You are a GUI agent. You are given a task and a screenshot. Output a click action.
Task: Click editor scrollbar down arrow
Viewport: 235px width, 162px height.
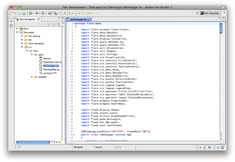pyautogui.click(x=221, y=139)
